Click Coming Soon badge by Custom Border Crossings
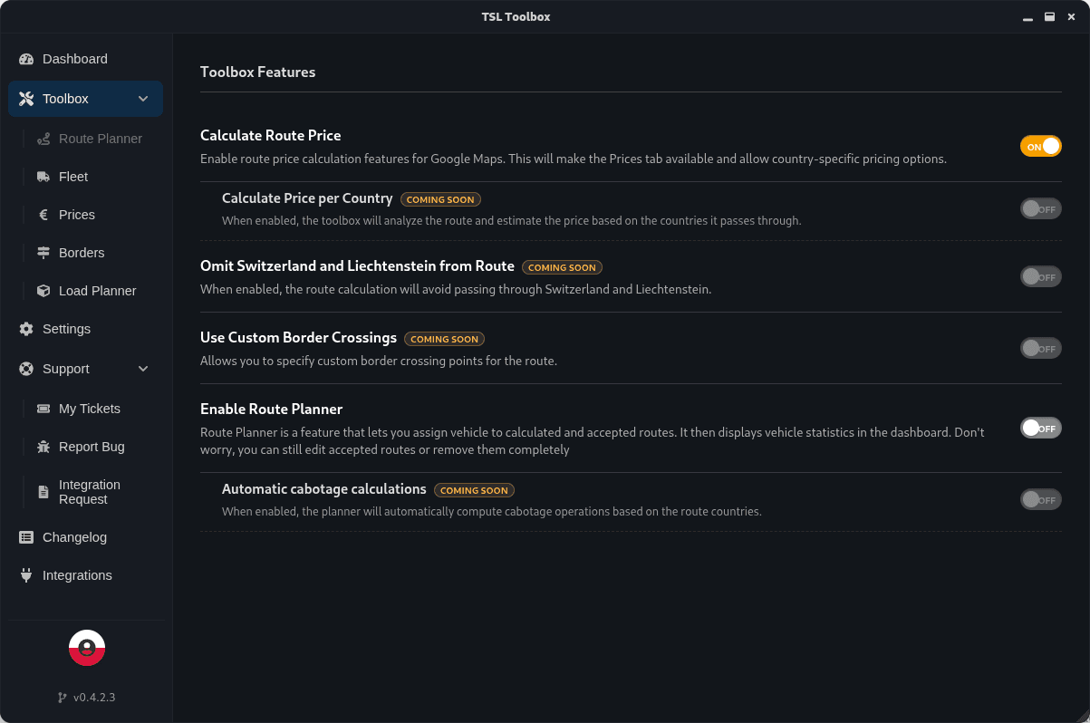This screenshot has width=1090, height=723. (444, 339)
